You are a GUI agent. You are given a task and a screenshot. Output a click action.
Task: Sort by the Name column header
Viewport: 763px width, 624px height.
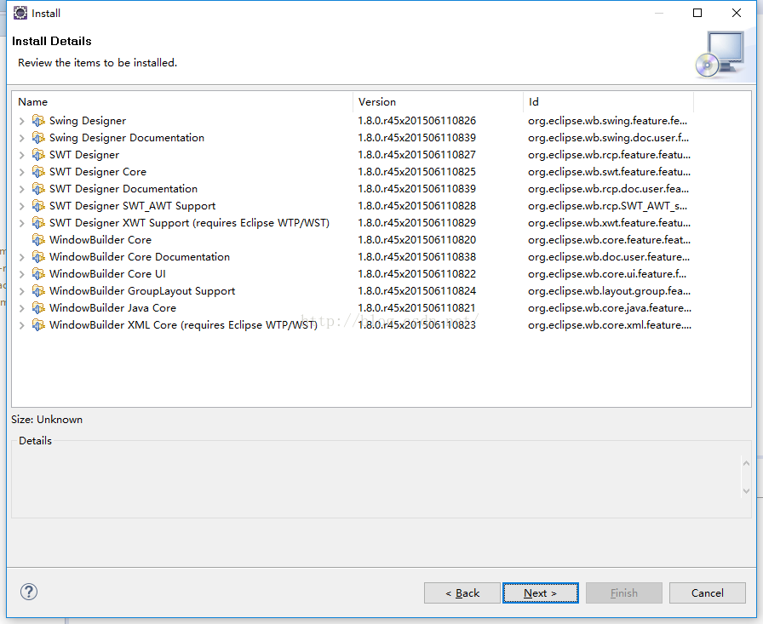pyautogui.click(x=182, y=101)
